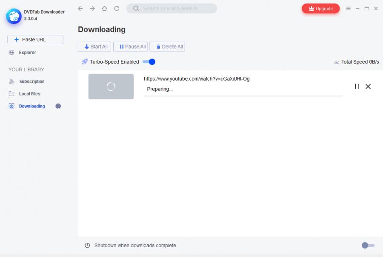Open the hamburger menu icon
The height and width of the screenshot is (257, 383).
tap(348, 8)
